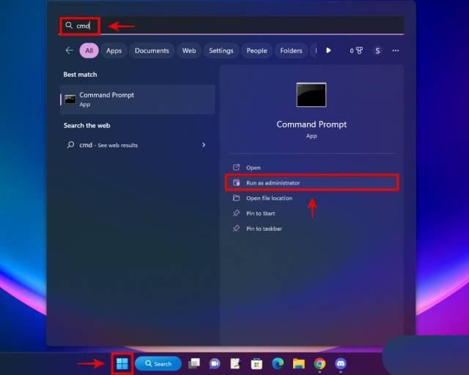Screen dimensions: 469x375
Task: Select the All filter tab
Action: (89, 51)
